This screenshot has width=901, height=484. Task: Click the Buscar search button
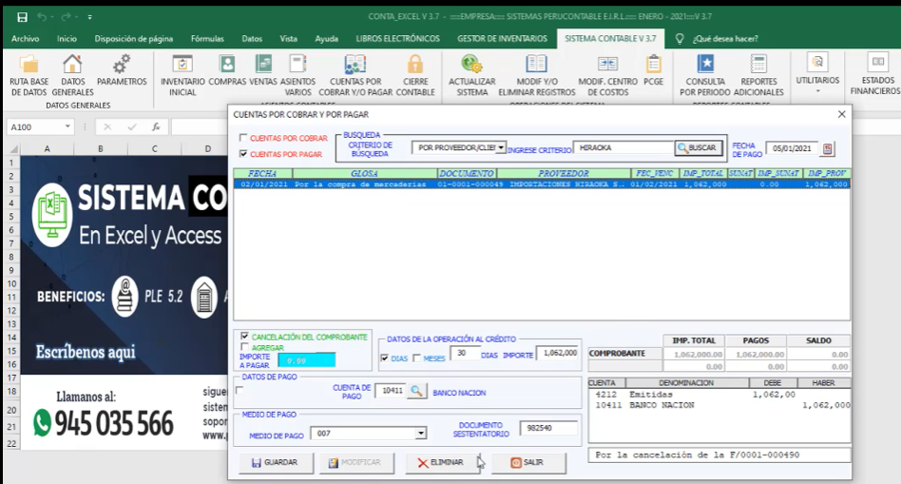click(x=700, y=148)
